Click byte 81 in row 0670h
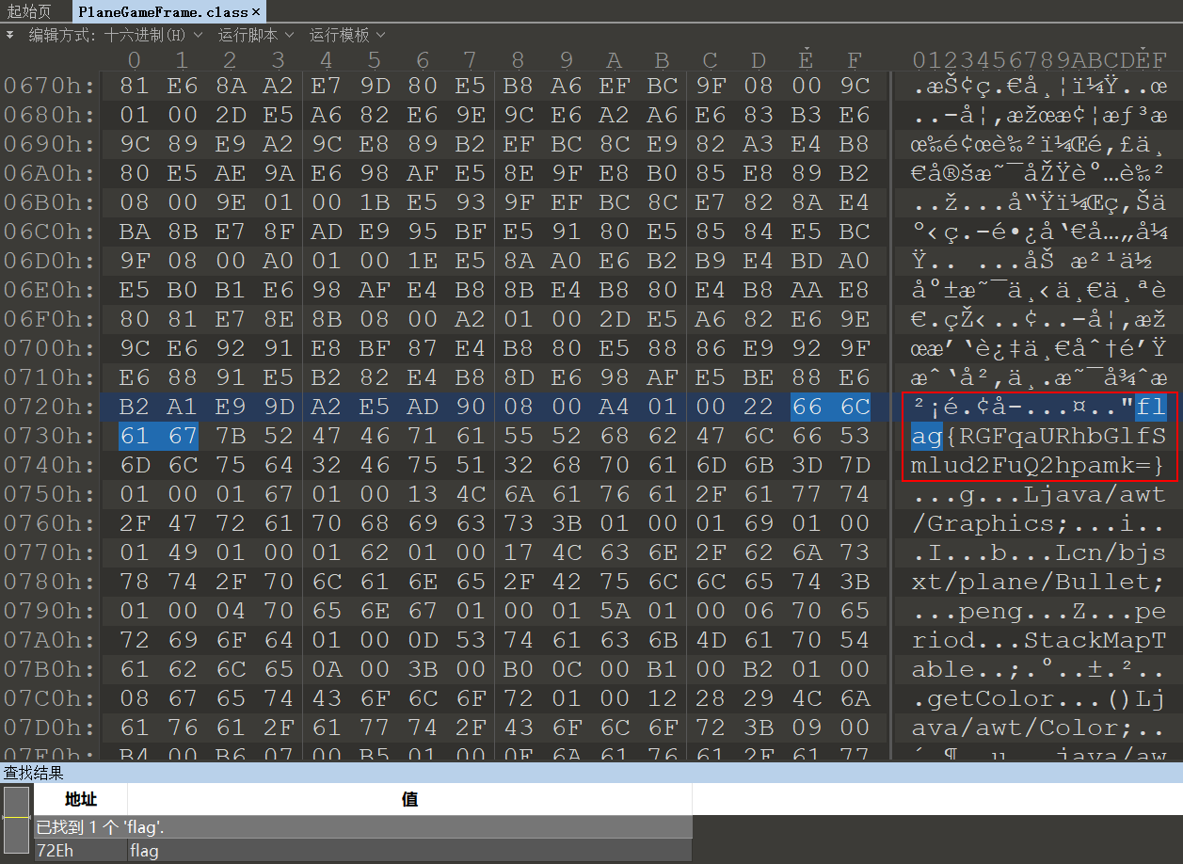Image resolution: width=1183 pixels, height=864 pixels. tap(134, 87)
